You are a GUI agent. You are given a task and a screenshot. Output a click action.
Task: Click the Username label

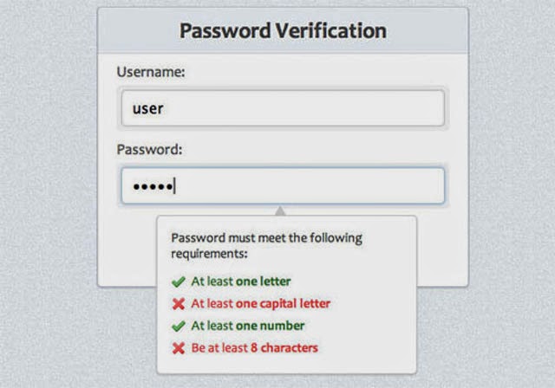pyautogui.click(x=151, y=72)
